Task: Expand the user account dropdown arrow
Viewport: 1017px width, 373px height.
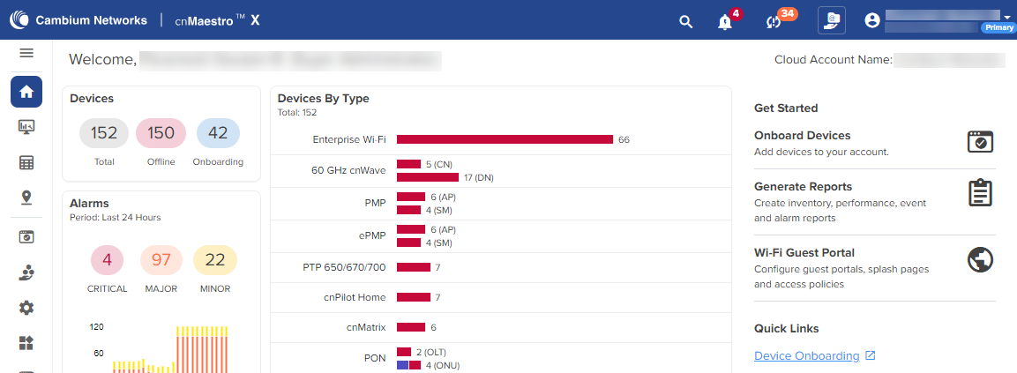Action: click(1007, 16)
